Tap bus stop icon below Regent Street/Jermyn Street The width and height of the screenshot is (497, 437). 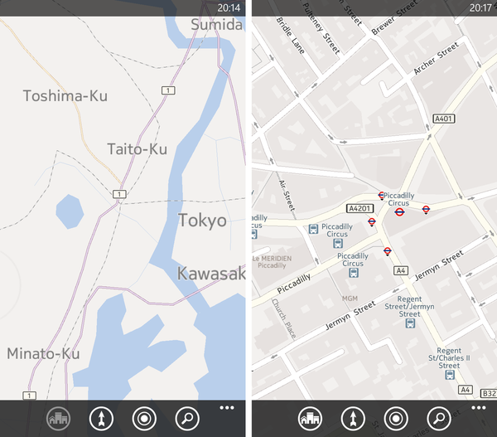tap(410, 323)
